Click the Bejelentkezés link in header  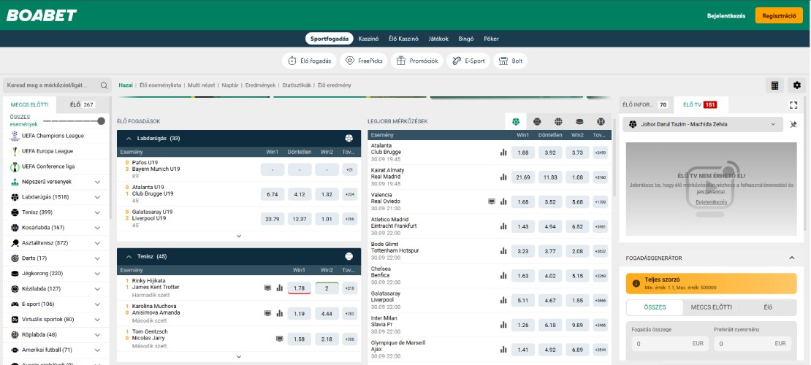(726, 15)
